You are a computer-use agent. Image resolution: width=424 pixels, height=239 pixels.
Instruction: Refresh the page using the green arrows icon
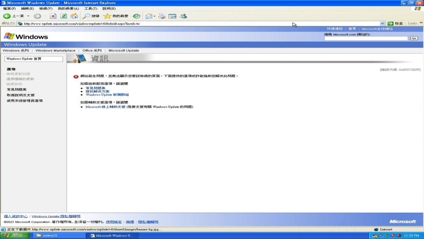pos(64,16)
